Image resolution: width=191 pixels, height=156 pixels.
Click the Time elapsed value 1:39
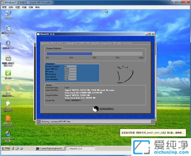pos(70,77)
